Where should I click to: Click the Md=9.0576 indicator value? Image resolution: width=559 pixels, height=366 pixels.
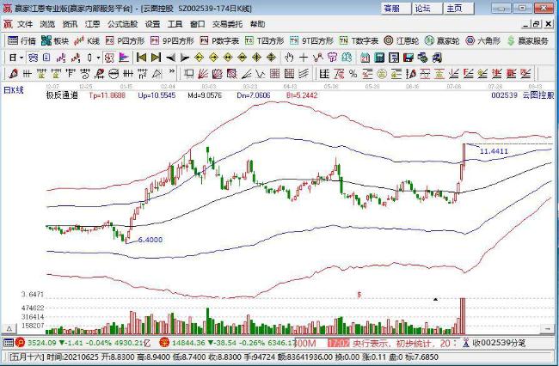click(206, 95)
